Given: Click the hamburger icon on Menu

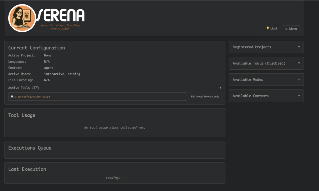Looking at the screenshot, I should tap(286, 28).
